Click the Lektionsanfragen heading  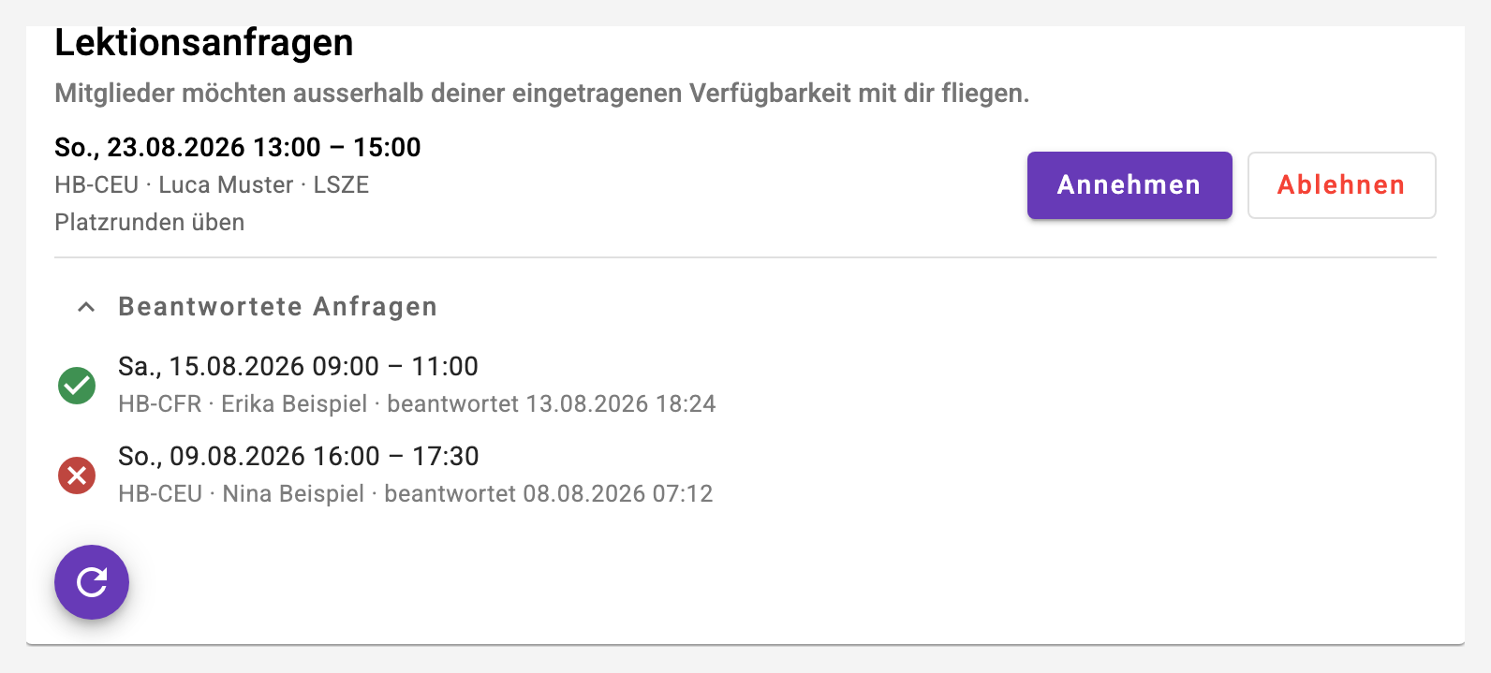coord(204,43)
